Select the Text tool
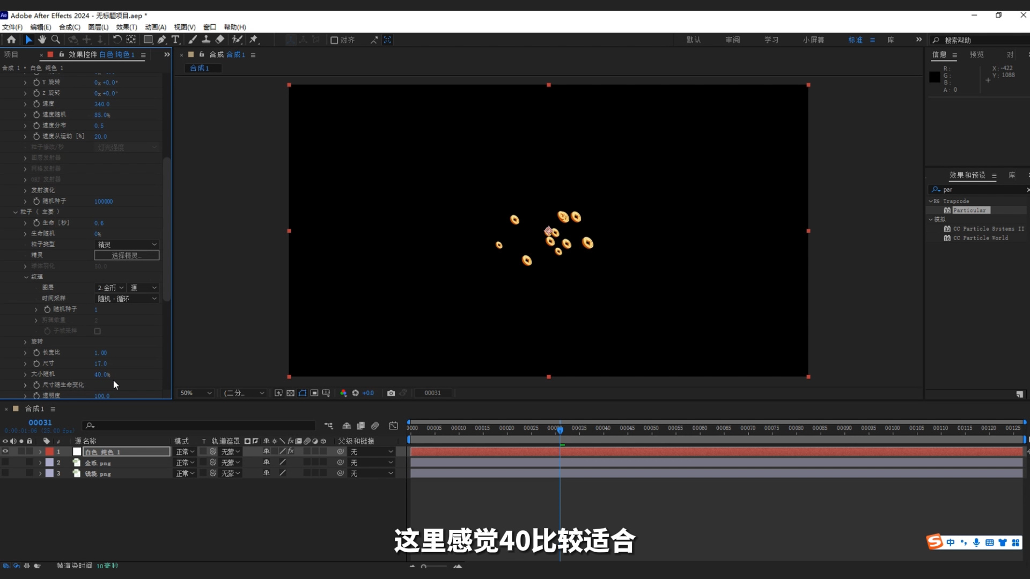 pyautogui.click(x=175, y=39)
